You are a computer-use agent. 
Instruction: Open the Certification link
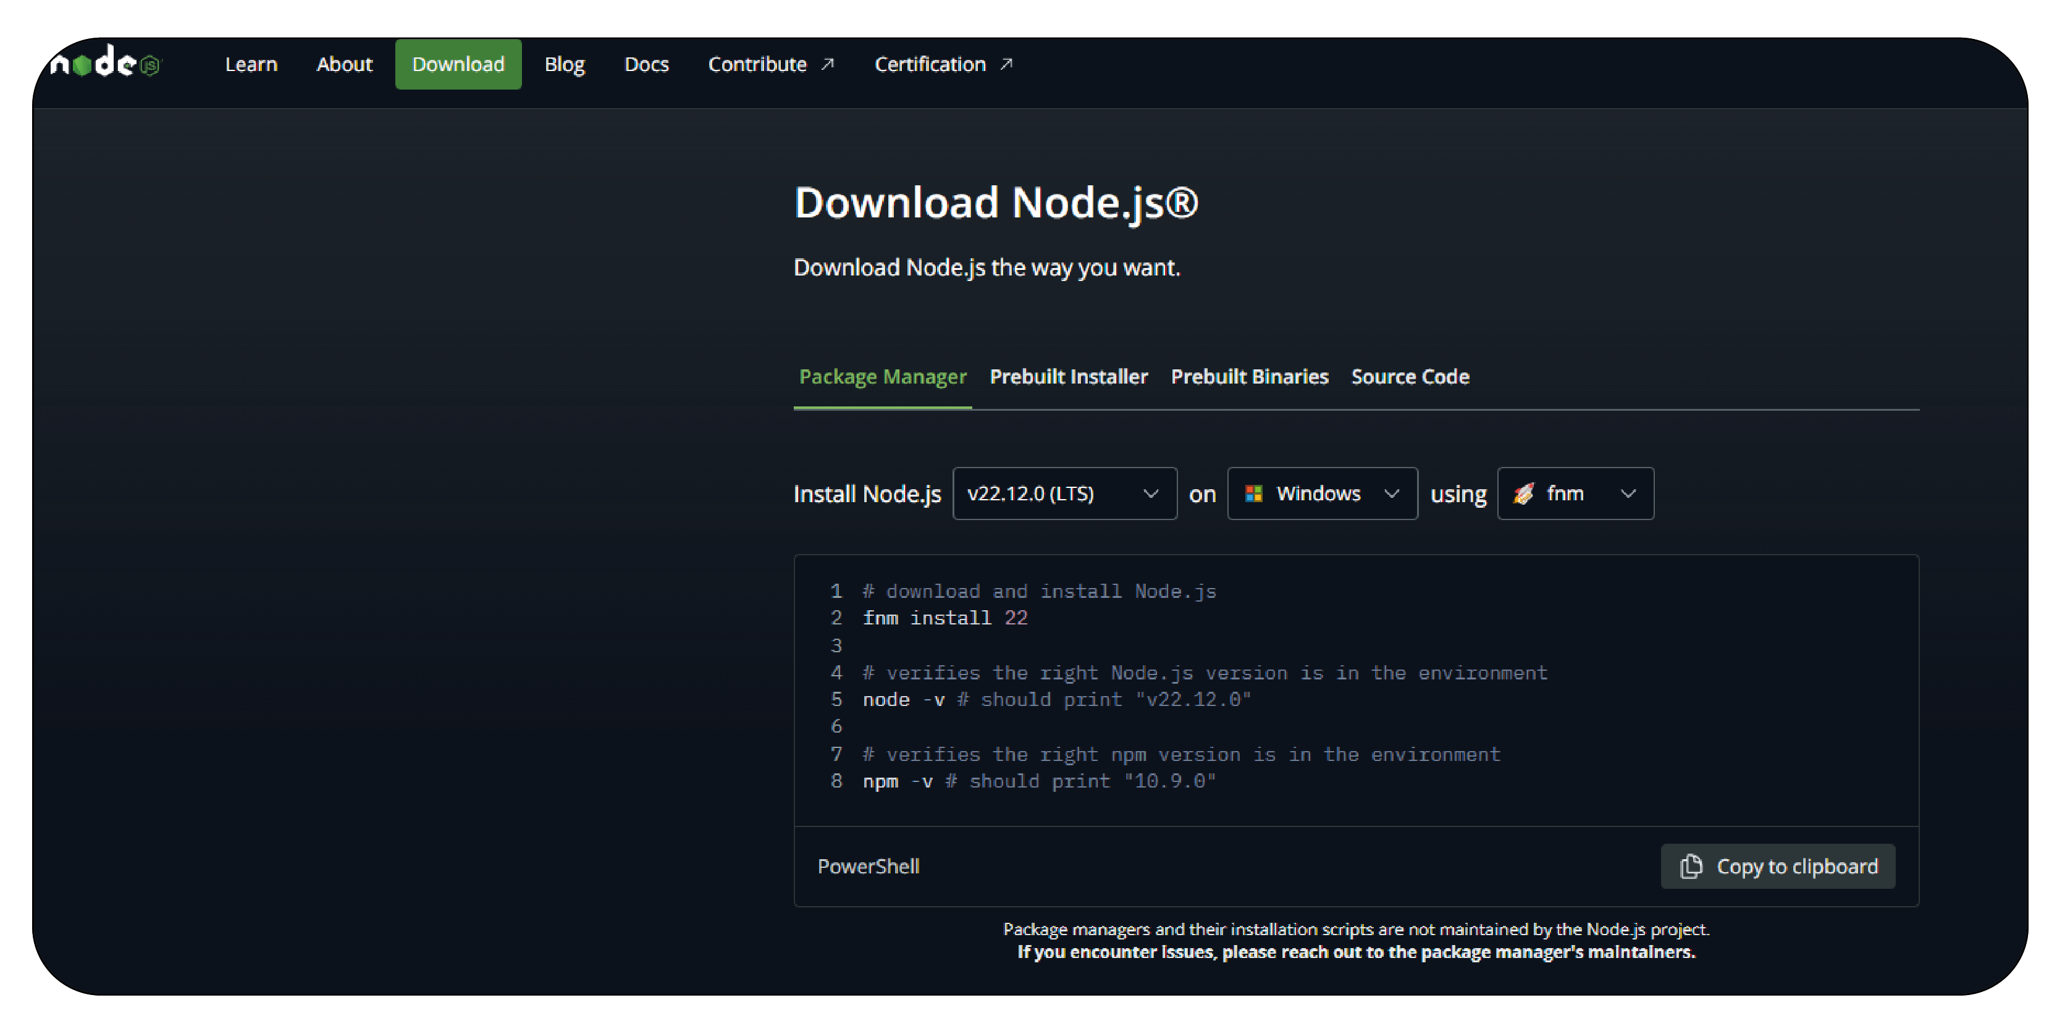pos(944,64)
